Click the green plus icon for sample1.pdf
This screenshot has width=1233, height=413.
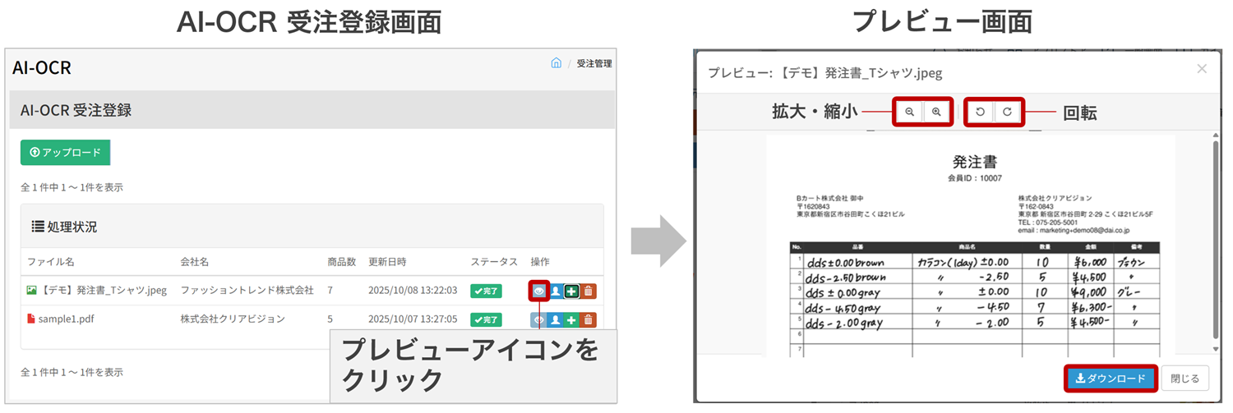click(572, 319)
